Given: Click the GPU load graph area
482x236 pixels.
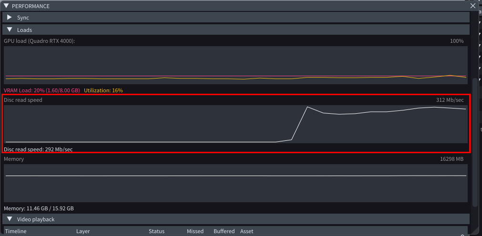Looking at the screenshot, I should coord(236,65).
